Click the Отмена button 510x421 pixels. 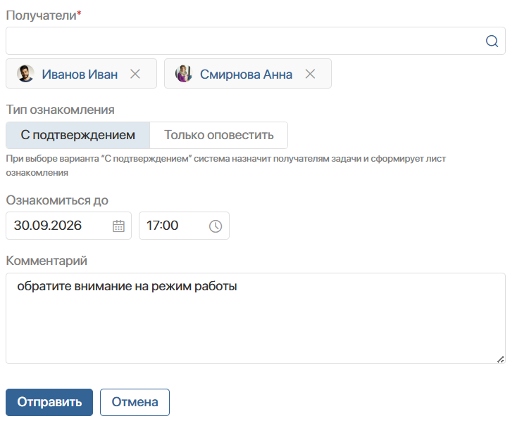(135, 402)
